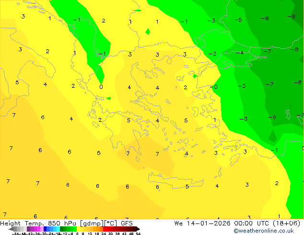Click the weatheronline.co.uk copyright link
Image resolution: width=304 pixels, height=235 pixels.
pyautogui.click(x=268, y=231)
